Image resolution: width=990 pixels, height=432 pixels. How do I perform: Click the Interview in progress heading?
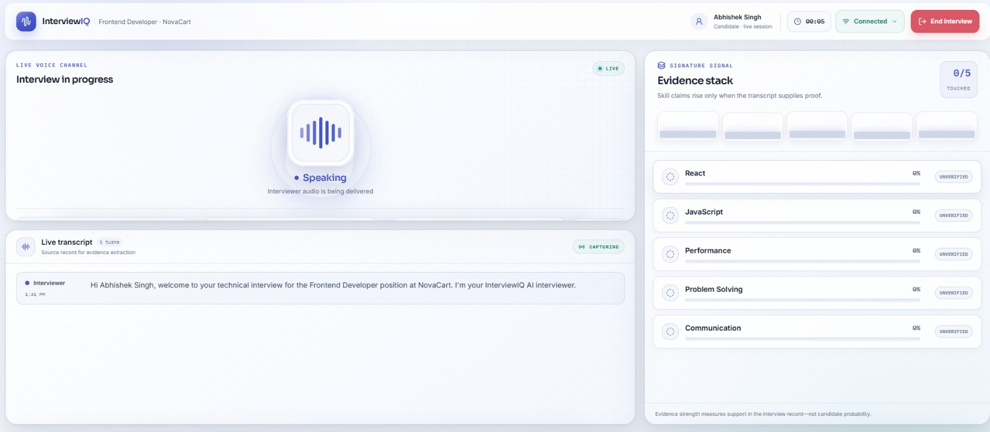click(x=65, y=79)
